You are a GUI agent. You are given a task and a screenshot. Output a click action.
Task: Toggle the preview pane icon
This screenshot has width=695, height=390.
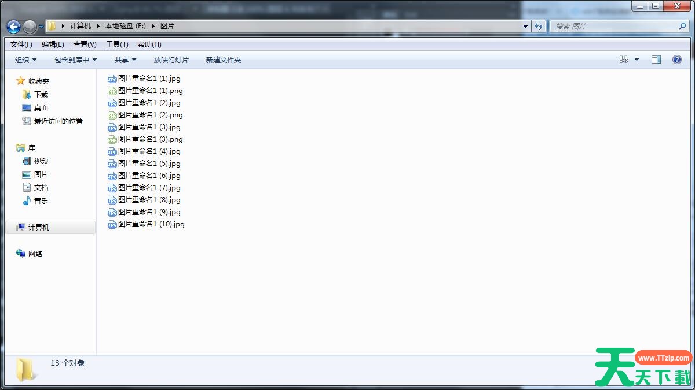[656, 60]
